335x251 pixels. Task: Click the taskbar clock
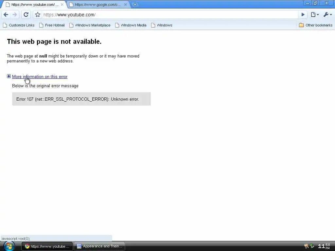pyautogui.click(x=324, y=246)
